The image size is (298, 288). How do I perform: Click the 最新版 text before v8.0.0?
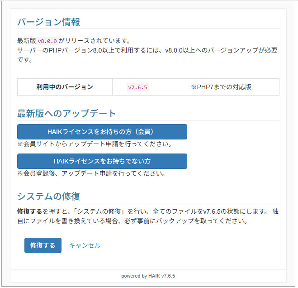26,41
